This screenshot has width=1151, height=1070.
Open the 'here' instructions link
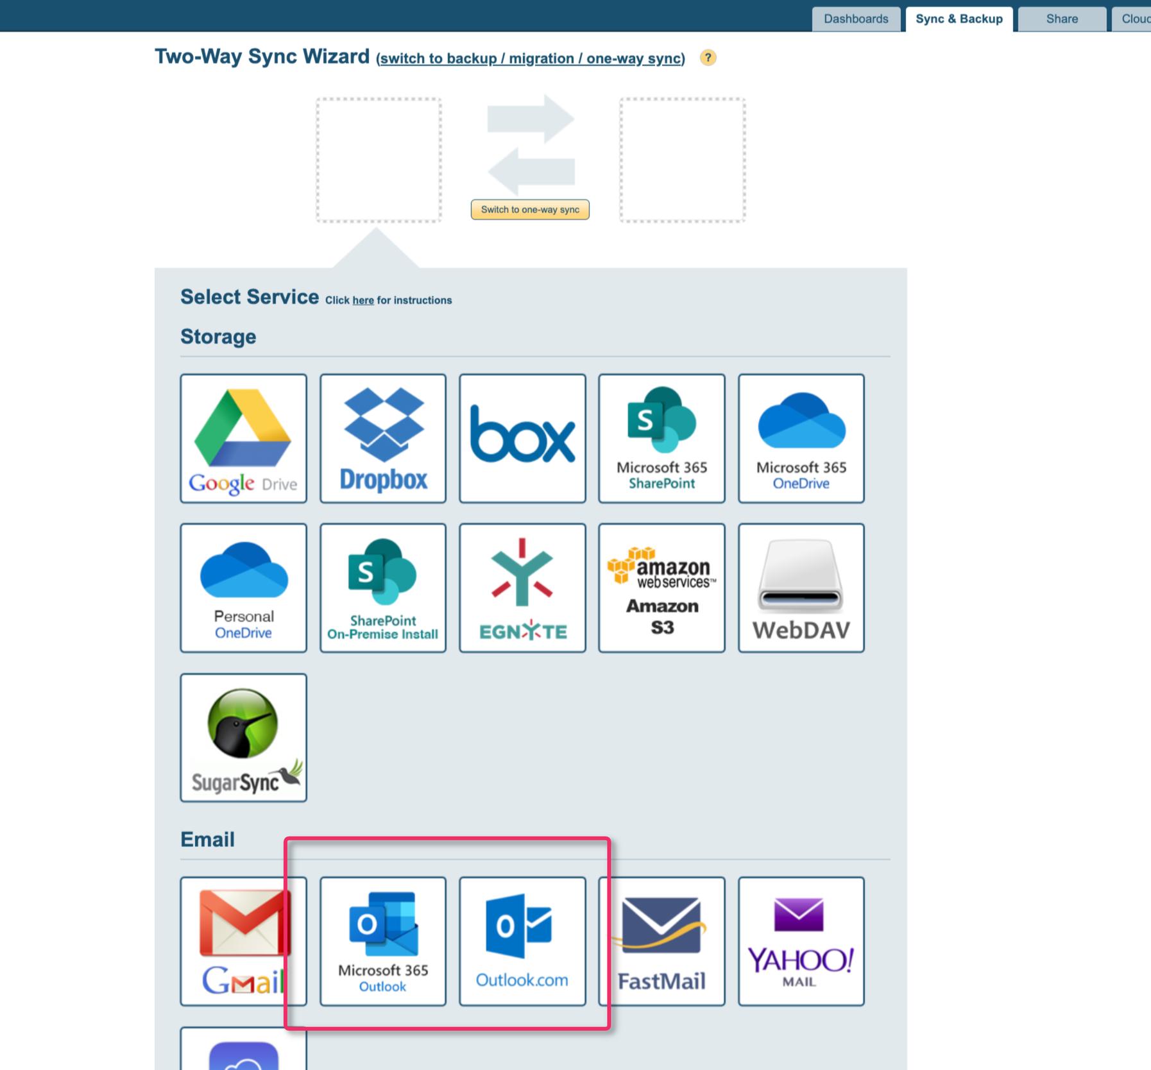point(363,300)
